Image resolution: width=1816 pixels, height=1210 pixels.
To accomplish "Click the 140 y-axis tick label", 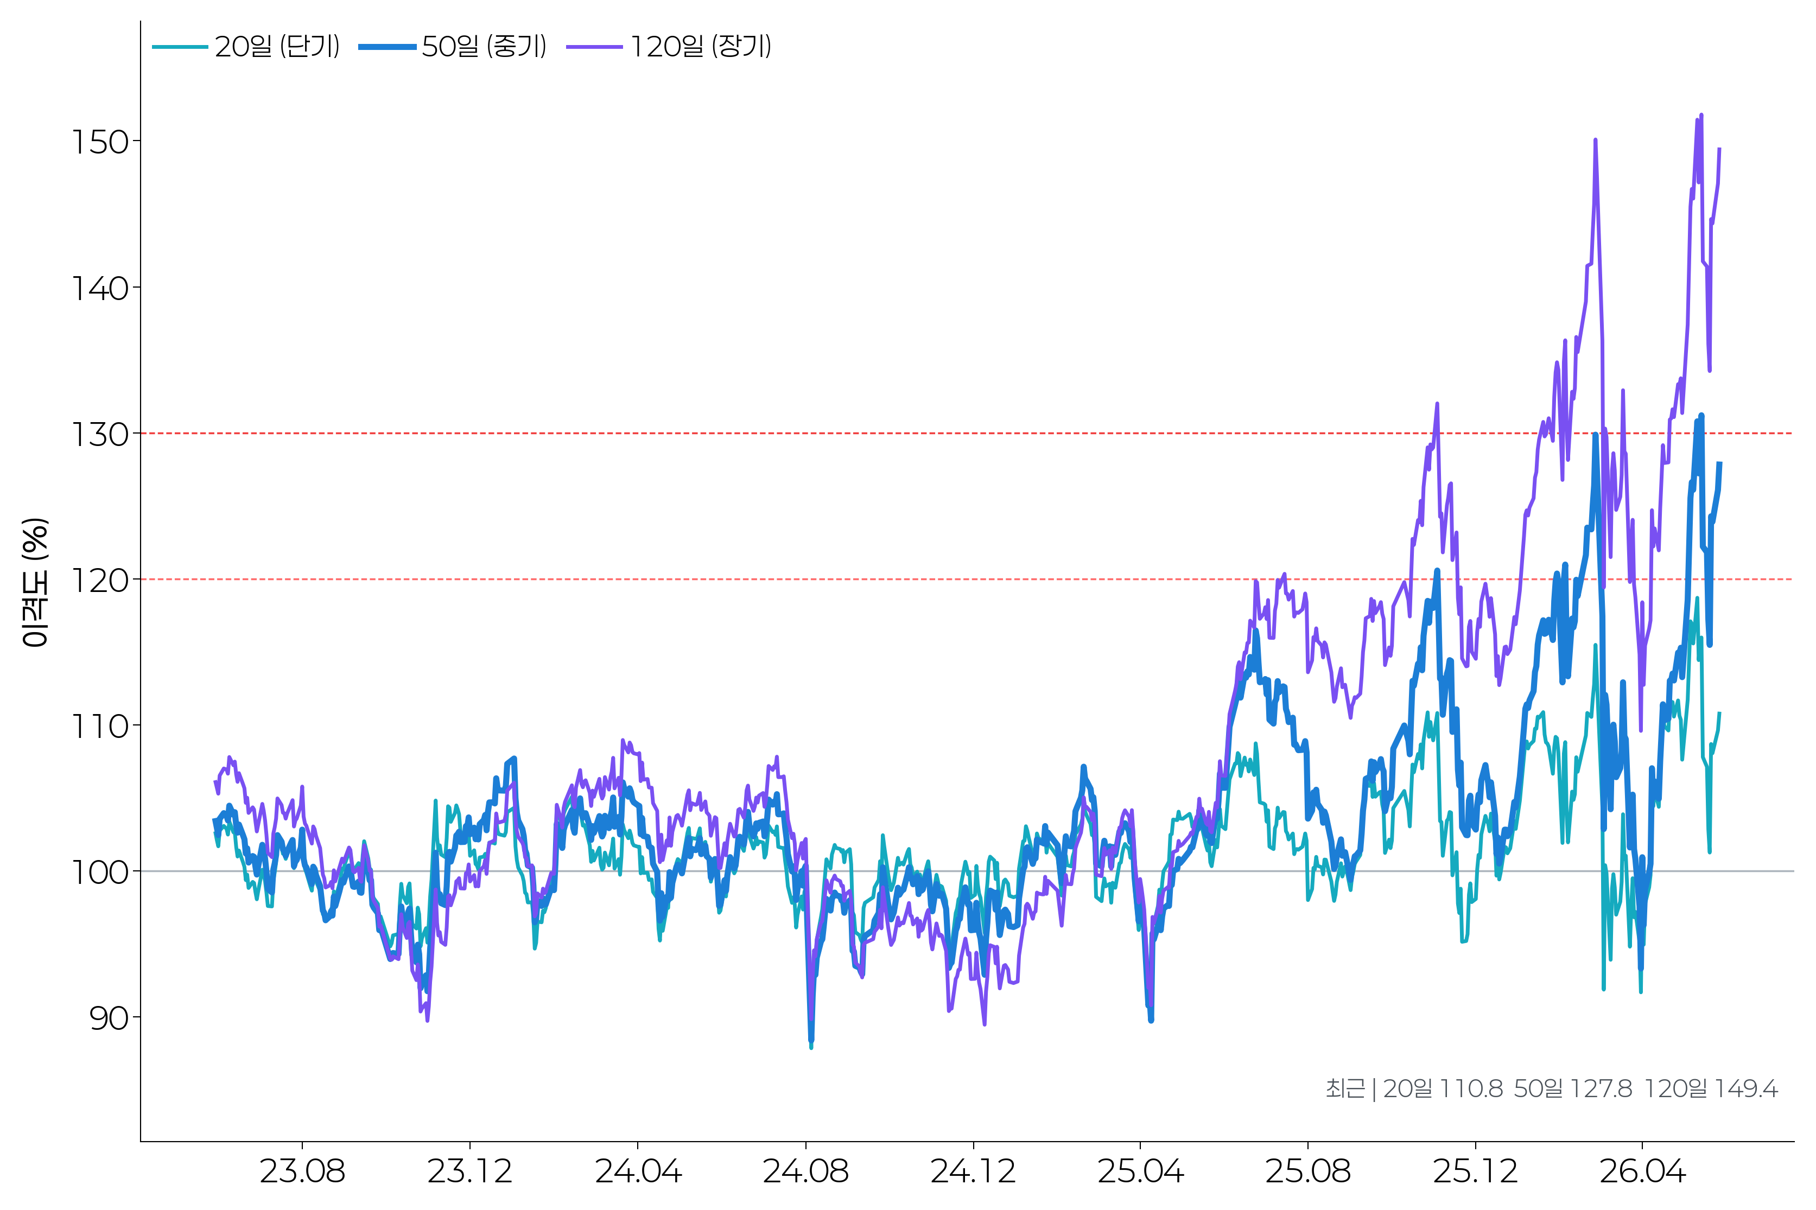I will [99, 289].
